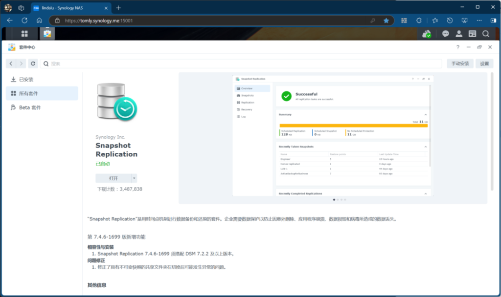This screenshot has width=501, height=297.
Task: Click the 问题修正 heading
Action: pos(96,260)
